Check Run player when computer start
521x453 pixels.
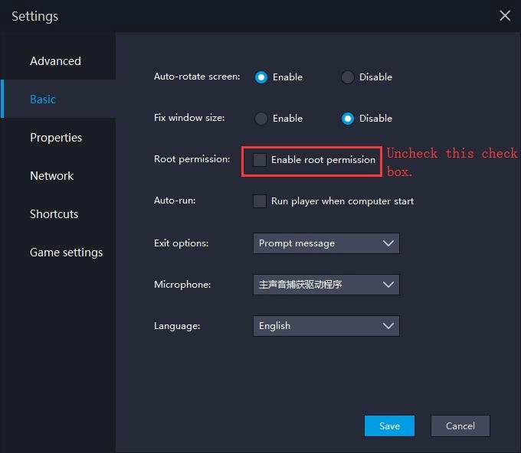[260, 201]
